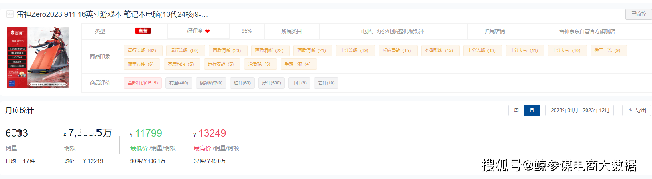Click the 90件/¥106.1万 lowest-price sales text

(148, 161)
